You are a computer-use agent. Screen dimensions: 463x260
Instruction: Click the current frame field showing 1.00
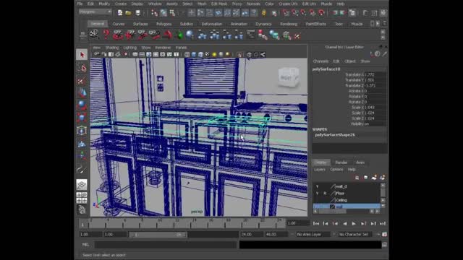coord(298,223)
